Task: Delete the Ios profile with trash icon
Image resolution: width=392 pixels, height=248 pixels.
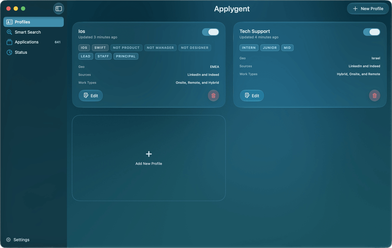Action: 213,95
